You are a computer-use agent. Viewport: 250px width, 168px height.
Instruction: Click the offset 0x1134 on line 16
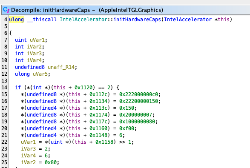98,101
